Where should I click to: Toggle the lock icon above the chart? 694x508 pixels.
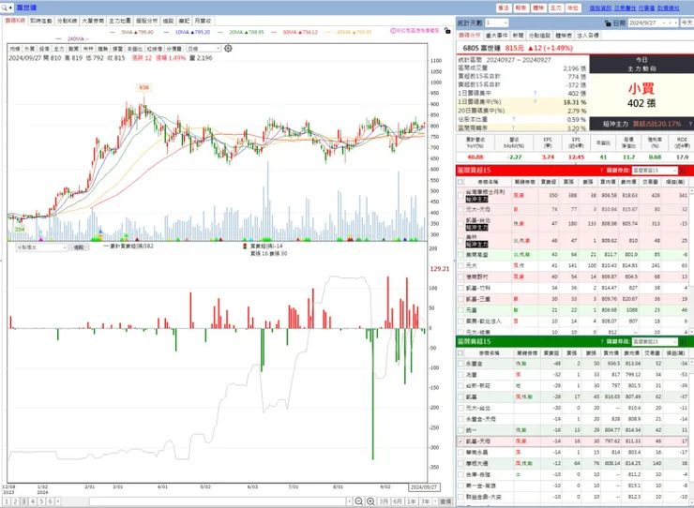pos(447,31)
